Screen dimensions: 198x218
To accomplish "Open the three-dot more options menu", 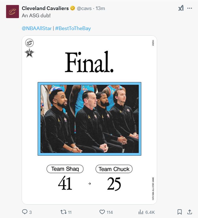I will tap(190, 8).
